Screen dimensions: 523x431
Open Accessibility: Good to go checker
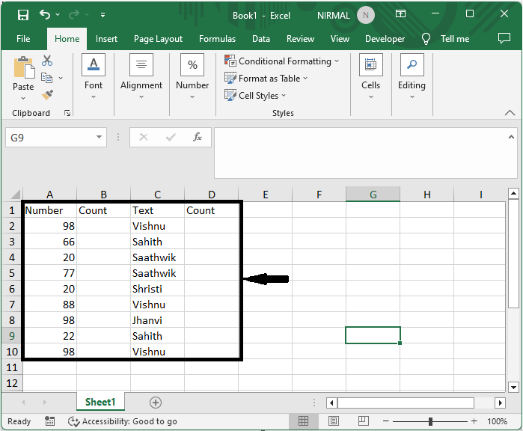click(x=123, y=421)
